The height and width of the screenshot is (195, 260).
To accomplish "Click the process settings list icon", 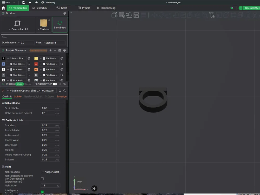I will click(60, 84).
